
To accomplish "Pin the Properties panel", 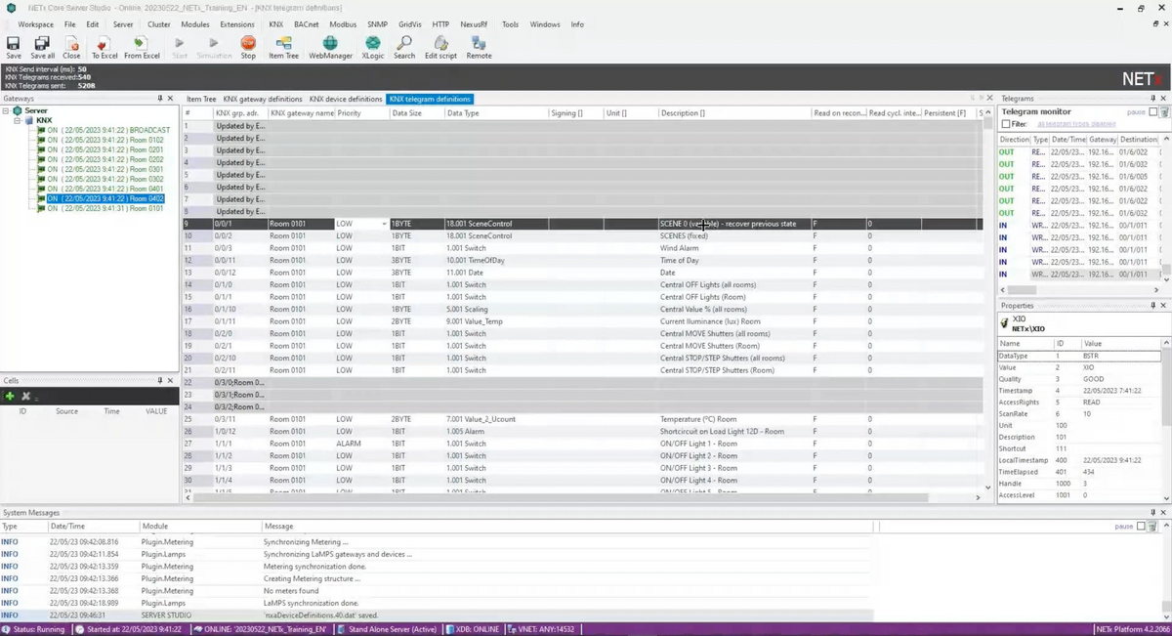I will pos(1151,306).
